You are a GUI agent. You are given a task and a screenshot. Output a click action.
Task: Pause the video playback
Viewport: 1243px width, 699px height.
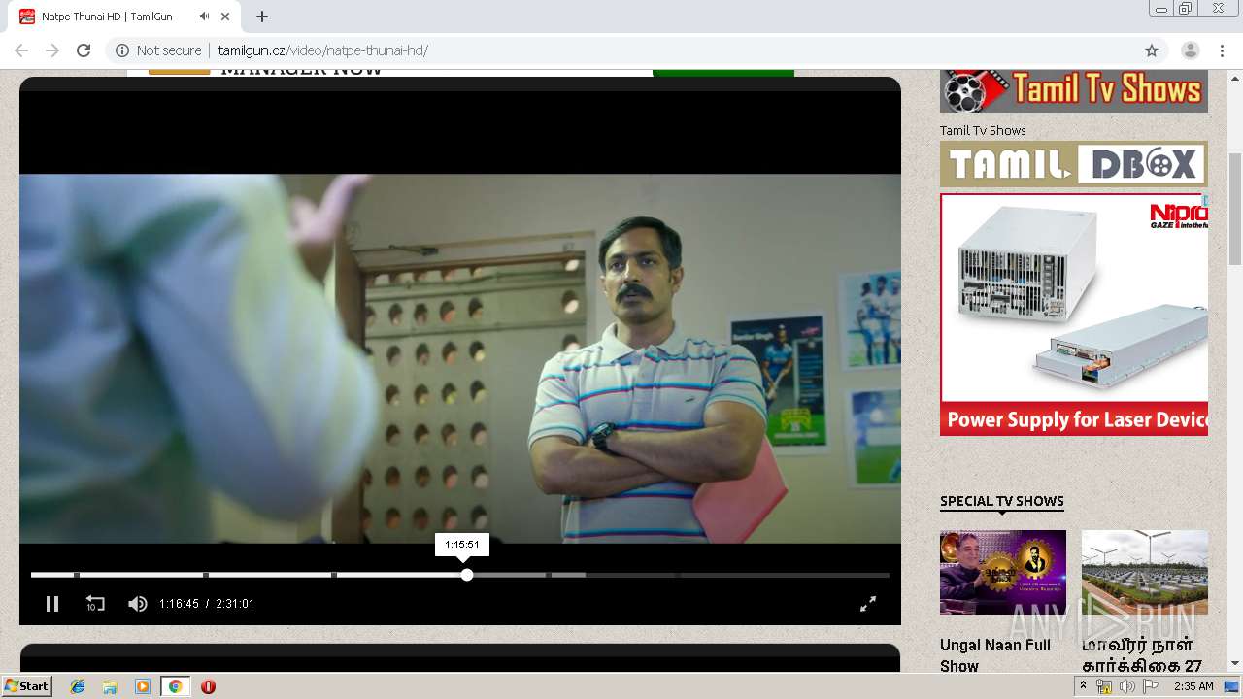52,604
